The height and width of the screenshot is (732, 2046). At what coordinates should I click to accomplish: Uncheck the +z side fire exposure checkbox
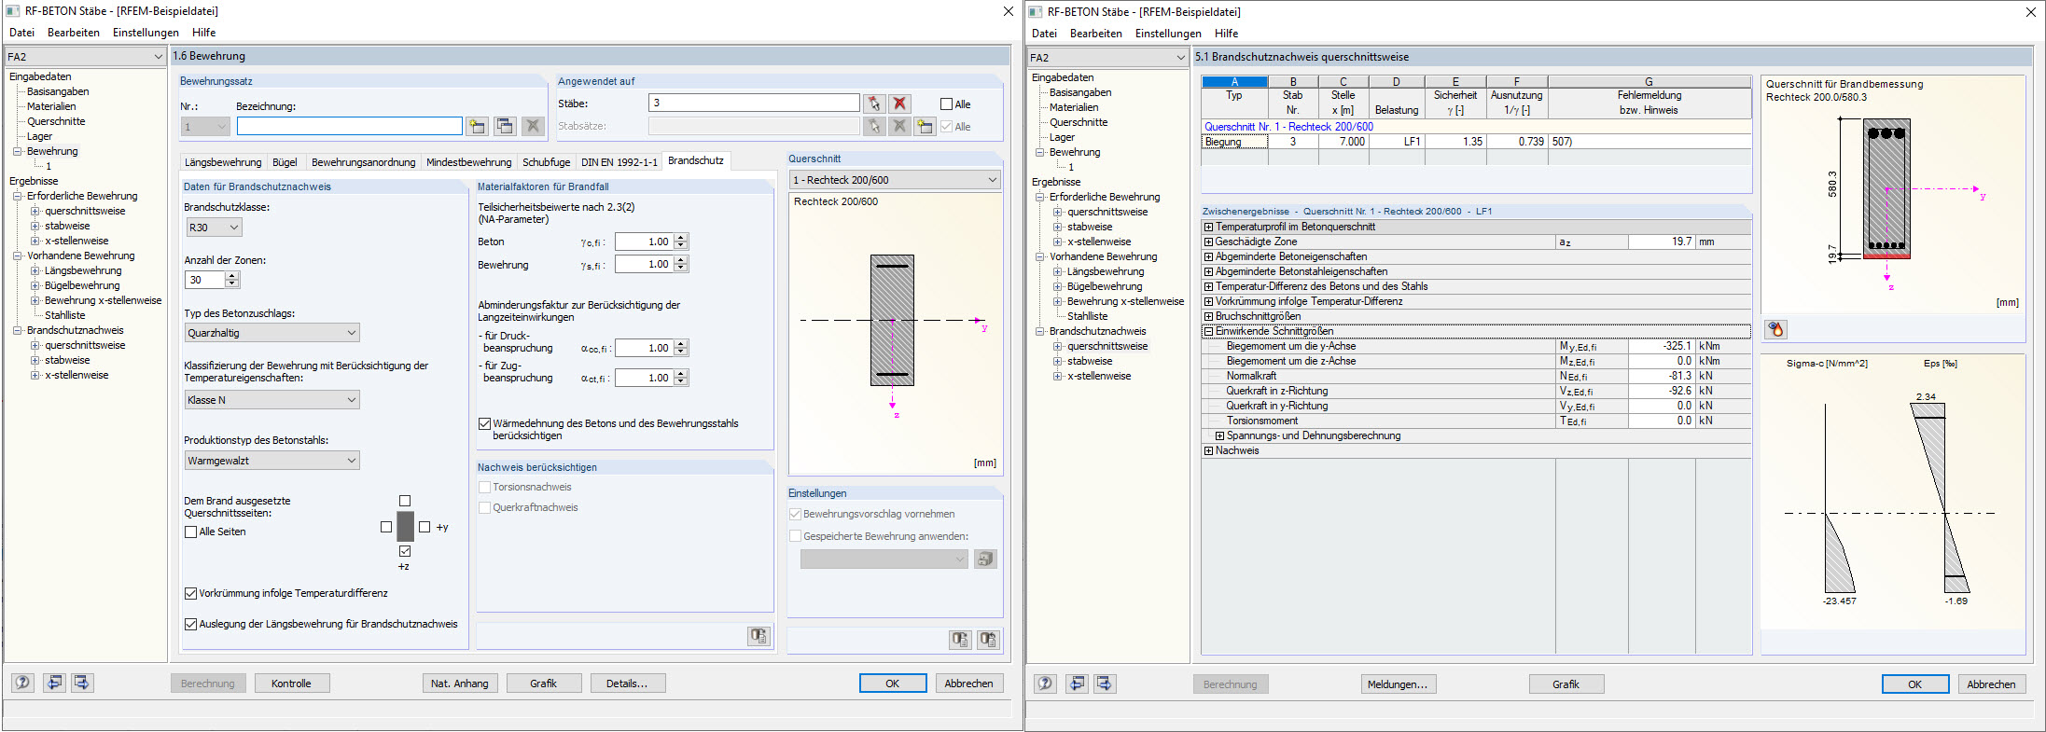(x=405, y=551)
